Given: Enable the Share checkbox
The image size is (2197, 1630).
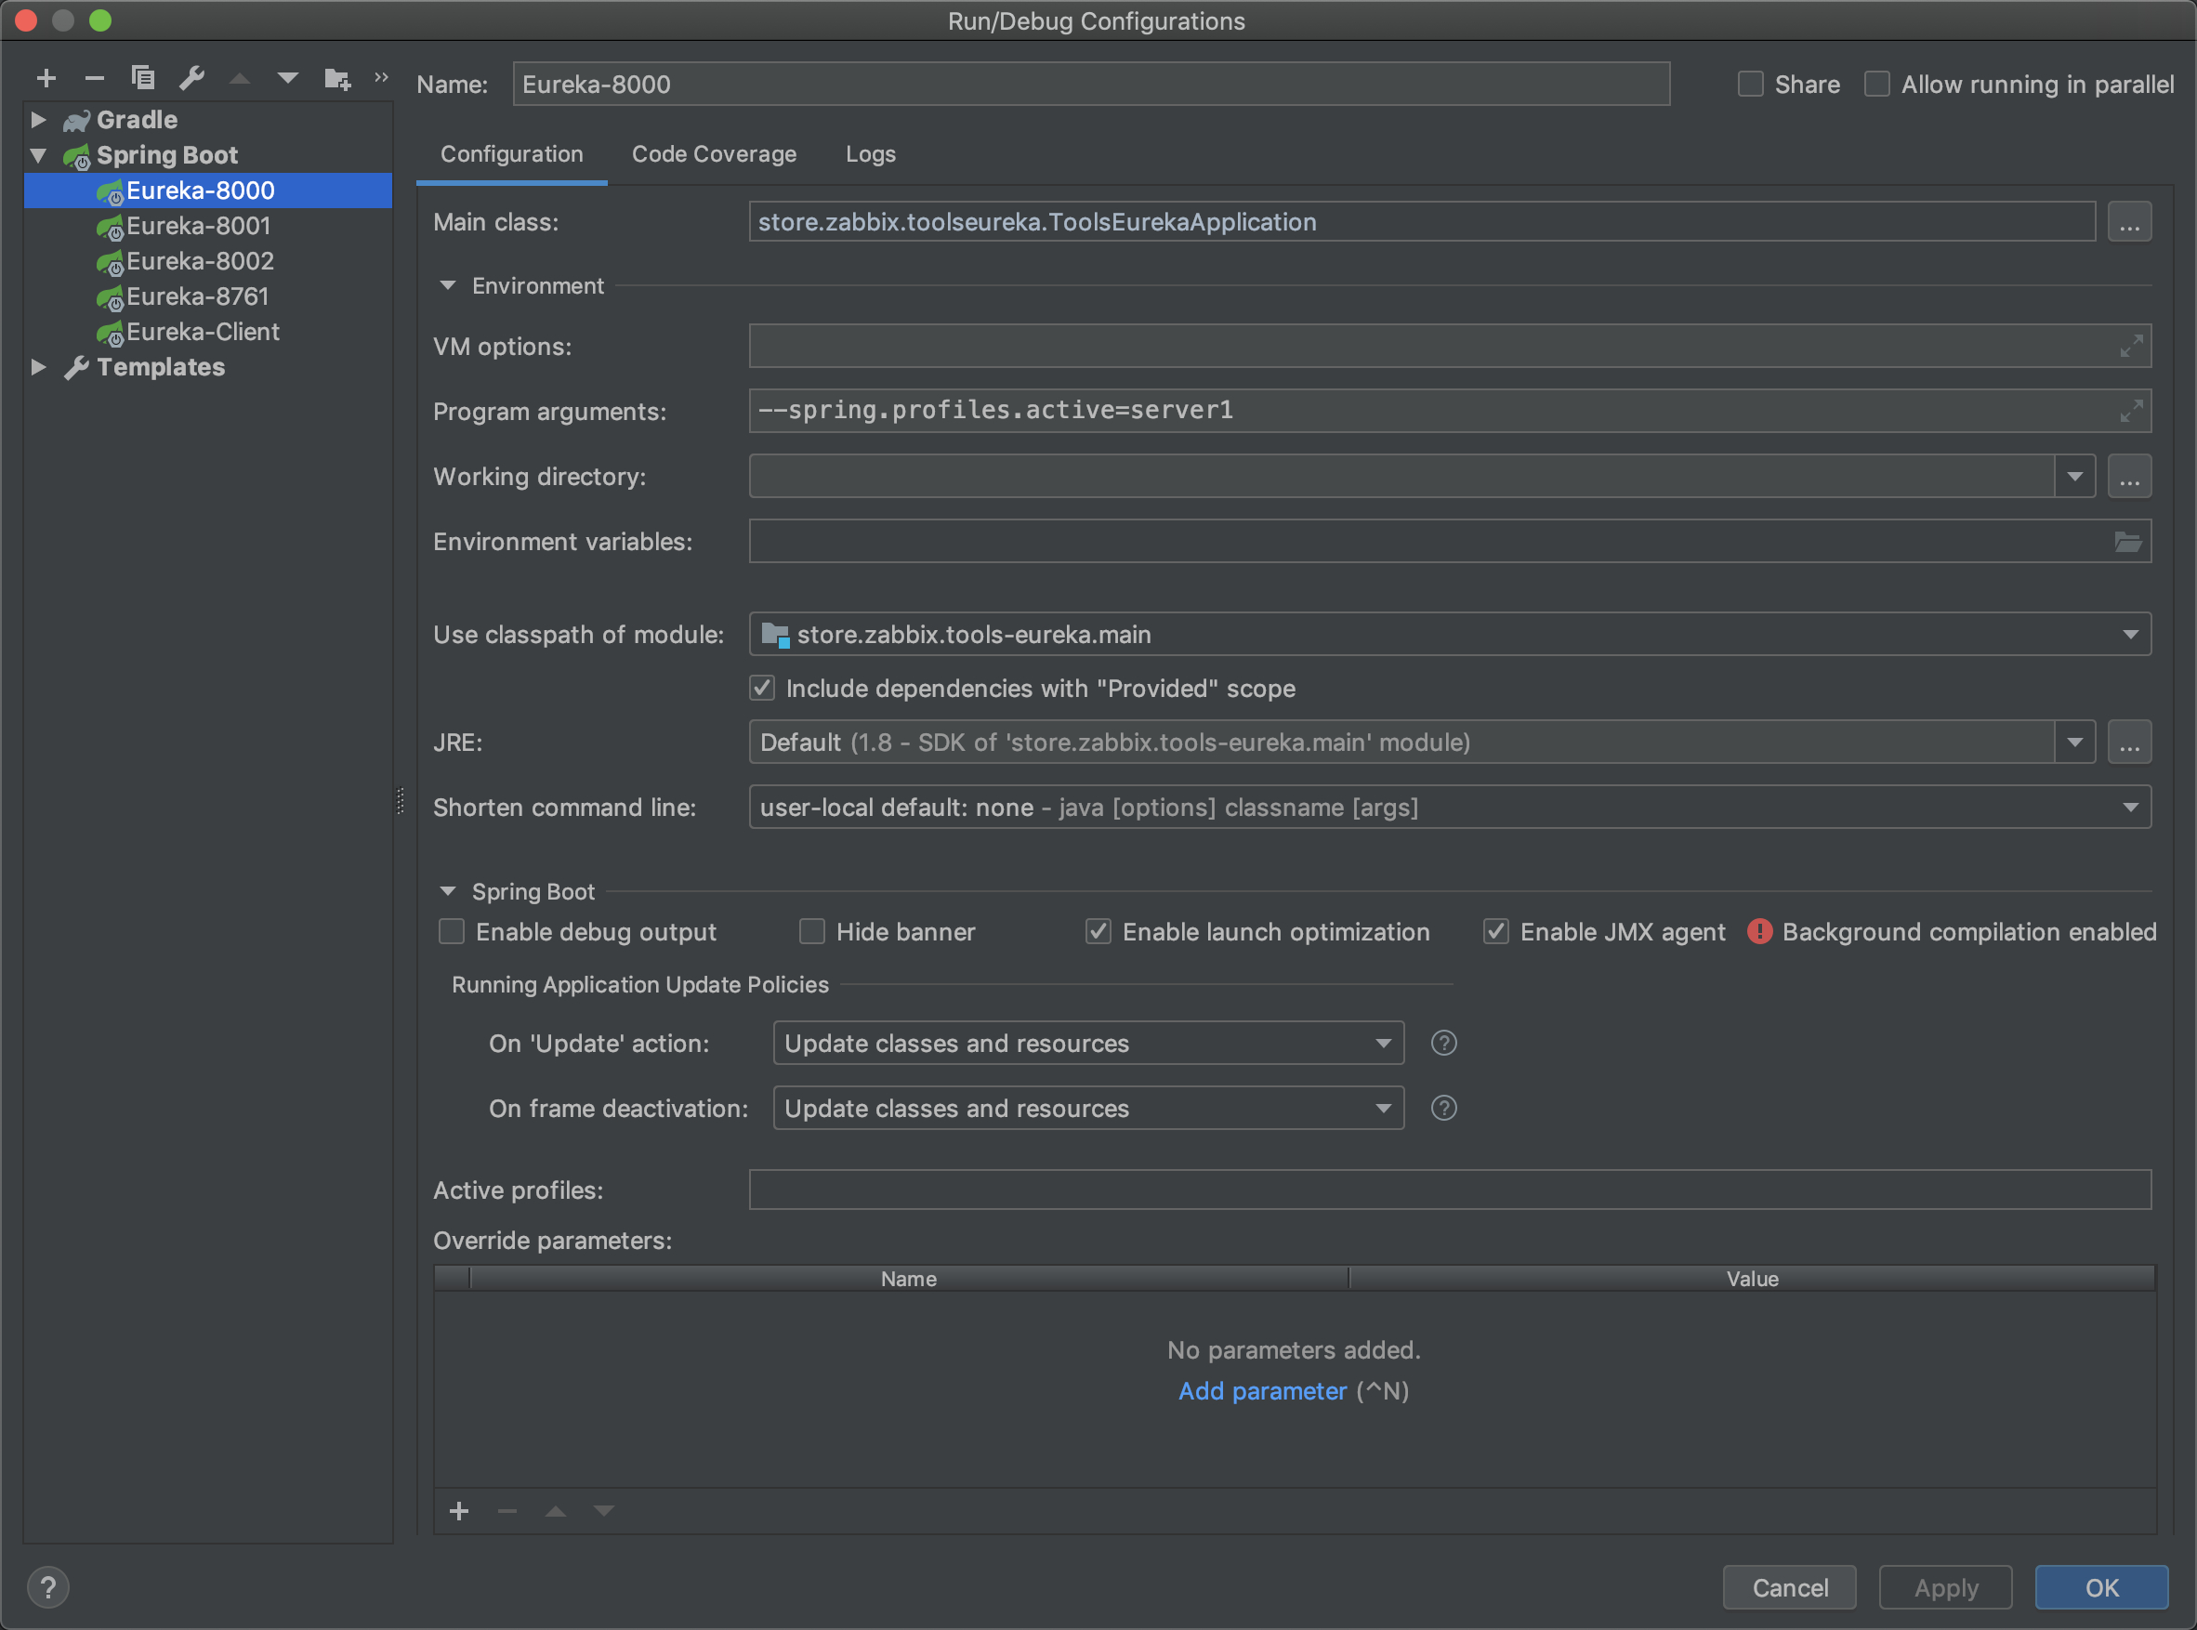Looking at the screenshot, I should pos(1750,85).
